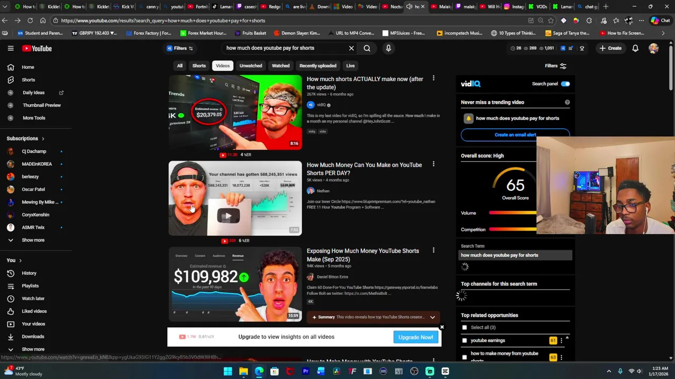Open the Nathan channel link

click(323, 191)
